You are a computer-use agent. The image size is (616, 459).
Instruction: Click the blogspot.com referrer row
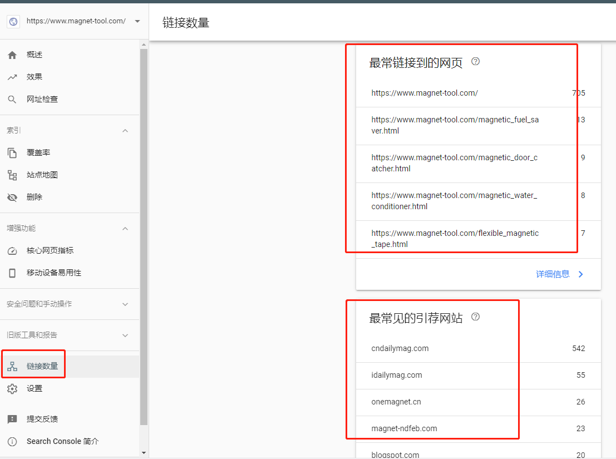[x=478, y=451]
